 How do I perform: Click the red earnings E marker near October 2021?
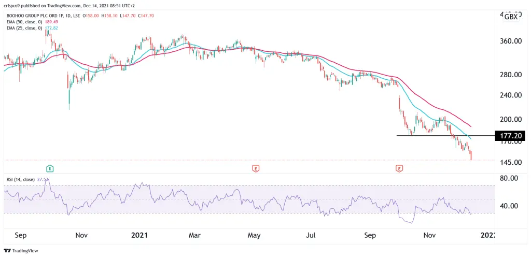(x=400, y=168)
